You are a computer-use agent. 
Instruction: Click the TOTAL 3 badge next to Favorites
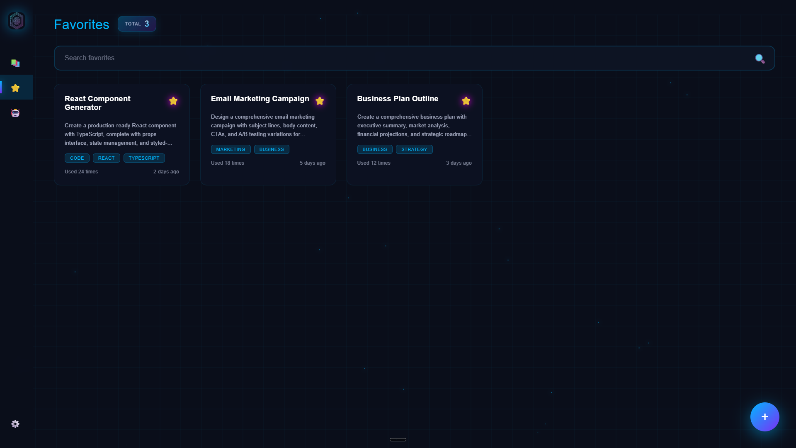137,24
